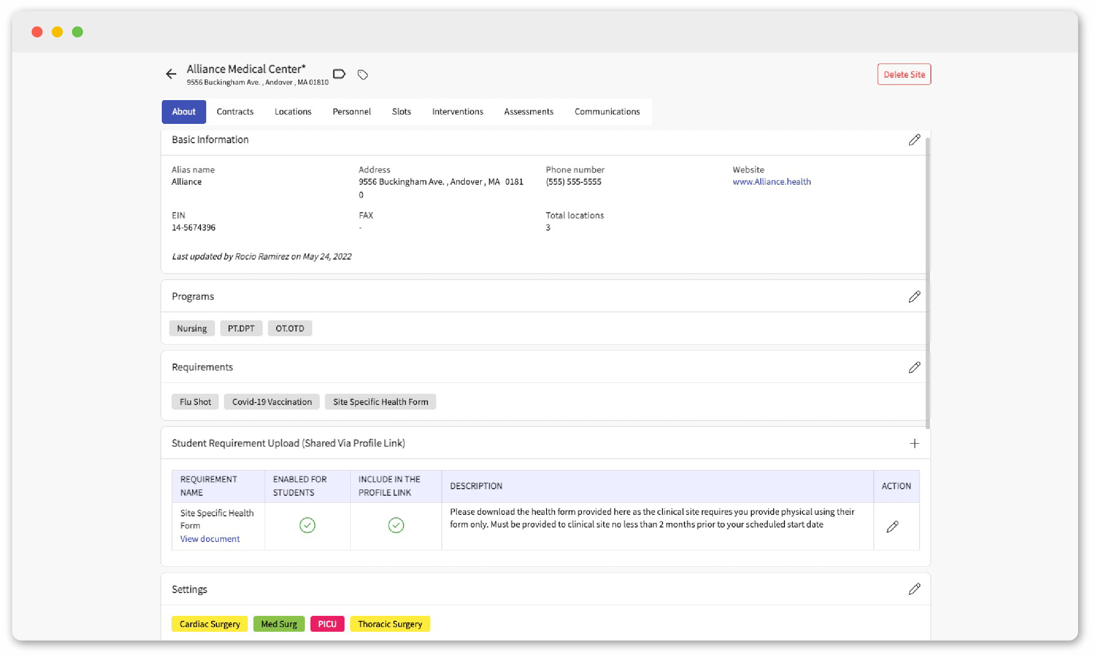This screenshot has height=657, width=1094.
Task: Edit the Requirements section
Action: click(914, 368)
